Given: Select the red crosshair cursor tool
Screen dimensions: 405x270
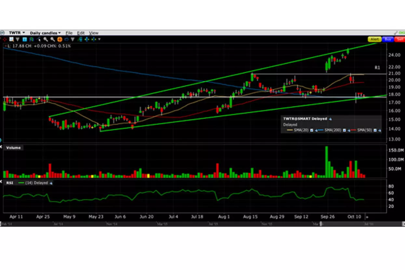Looking at the screenshot, I should tap(5, 39).
